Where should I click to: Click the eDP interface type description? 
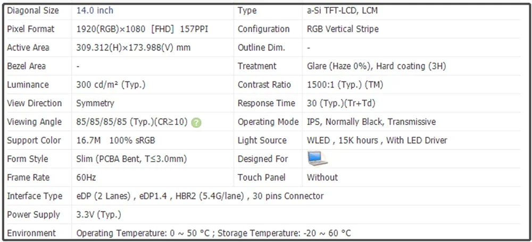coord(199,196)
